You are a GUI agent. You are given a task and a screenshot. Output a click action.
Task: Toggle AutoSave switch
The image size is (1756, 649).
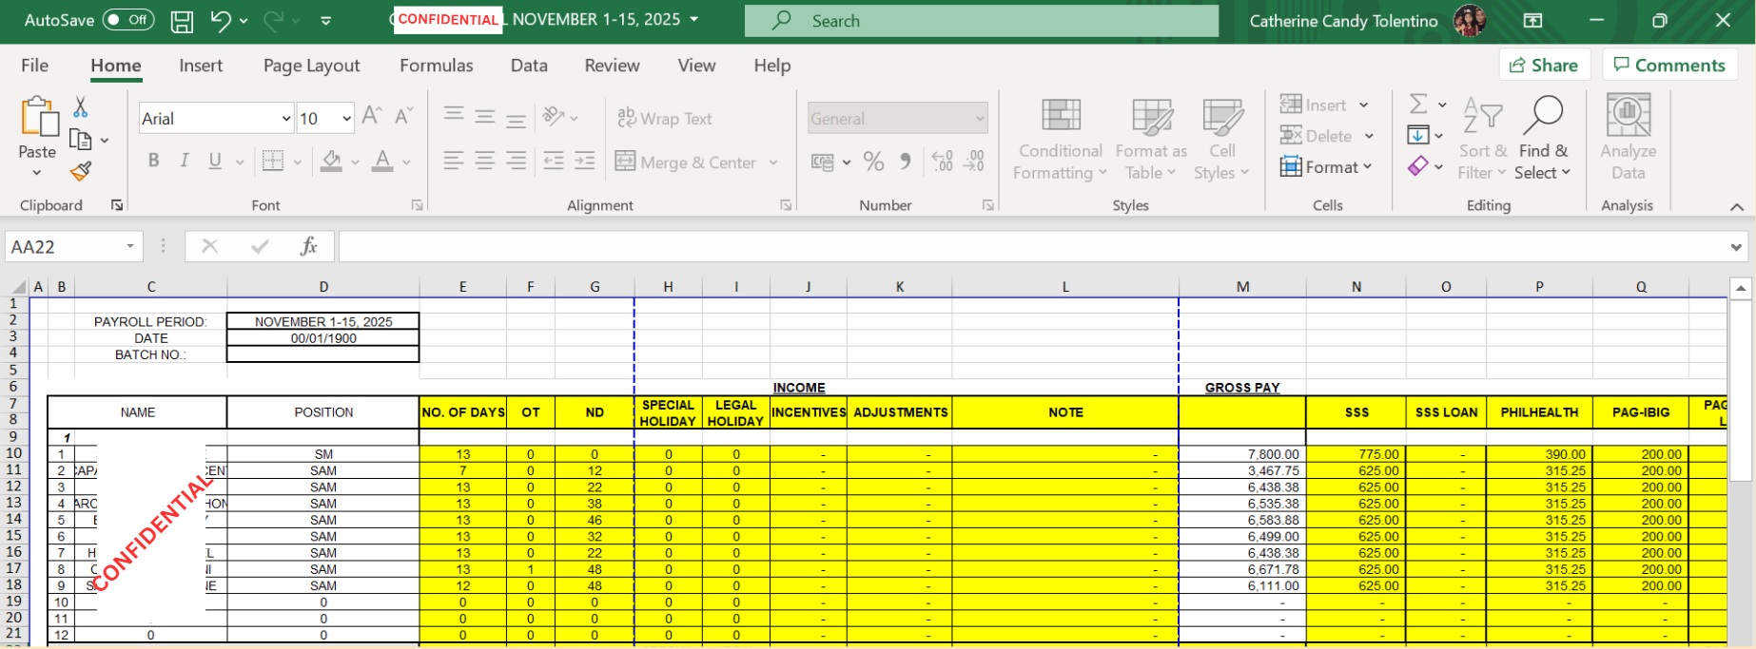[128, 20]
